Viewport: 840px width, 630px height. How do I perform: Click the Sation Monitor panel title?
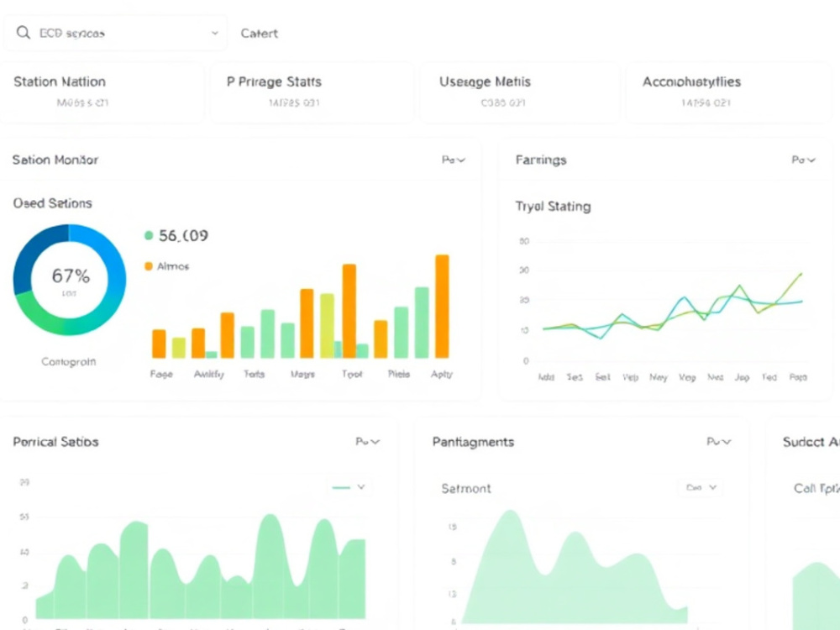click(x=55, y=160)
